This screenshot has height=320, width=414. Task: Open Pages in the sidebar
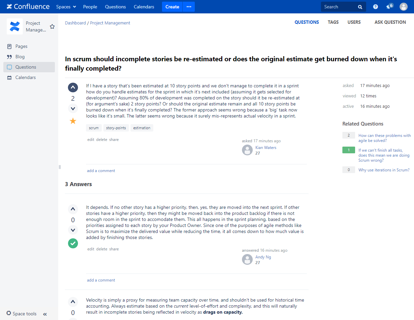click(29, 46)
